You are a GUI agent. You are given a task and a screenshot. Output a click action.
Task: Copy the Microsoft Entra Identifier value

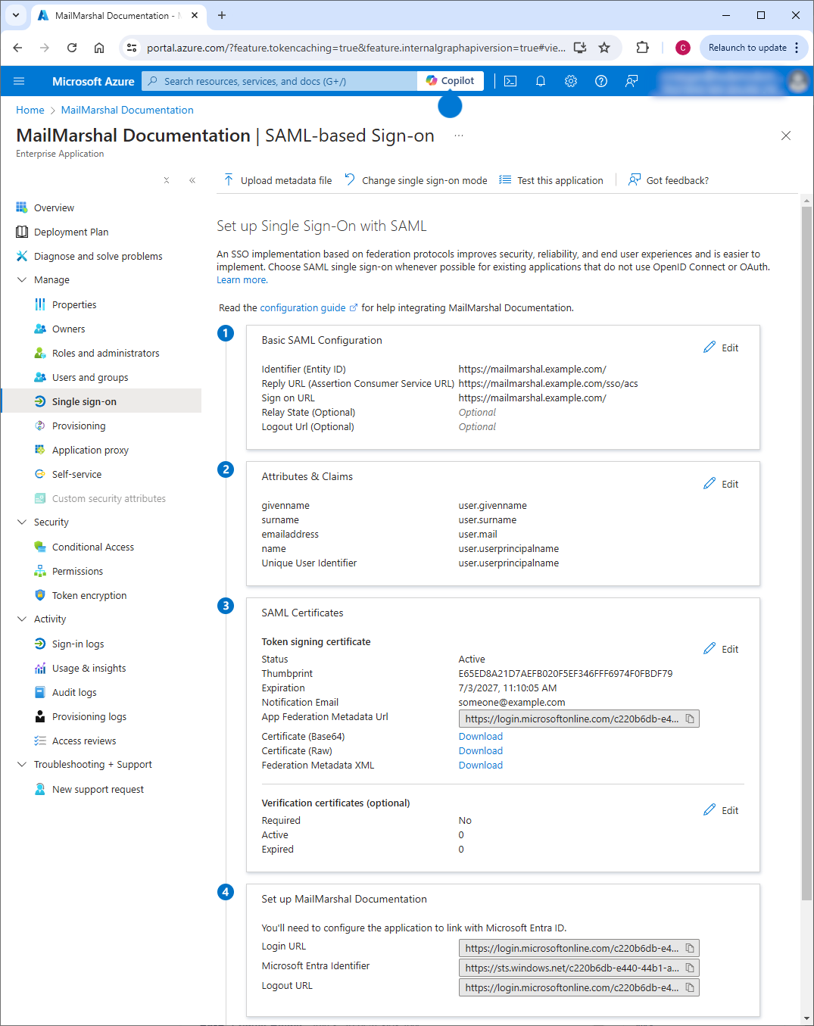point(690,968)
